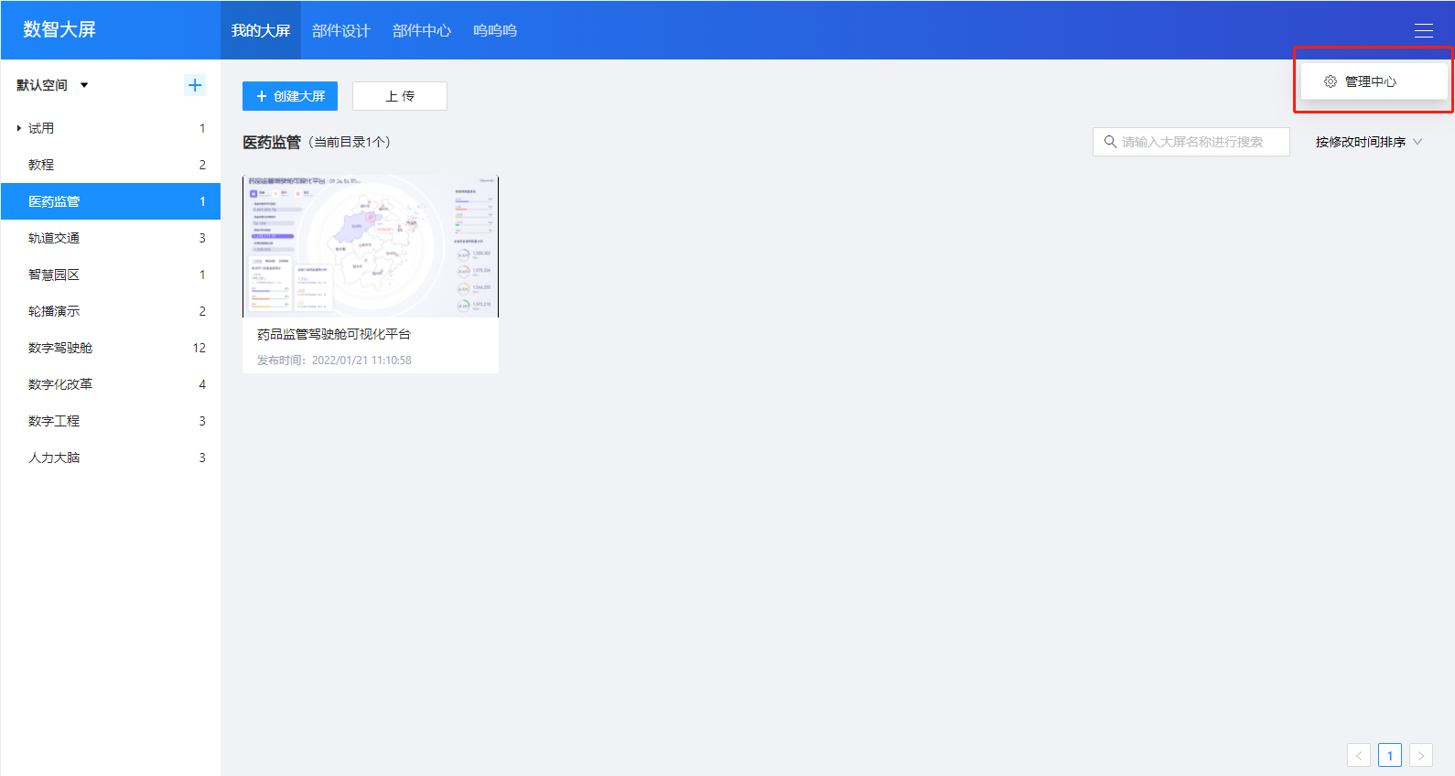
Task: Expand the 默认空间 workspace dropdown
Action: [84, 85]
